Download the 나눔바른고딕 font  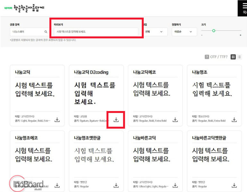[x=175, y=185]
